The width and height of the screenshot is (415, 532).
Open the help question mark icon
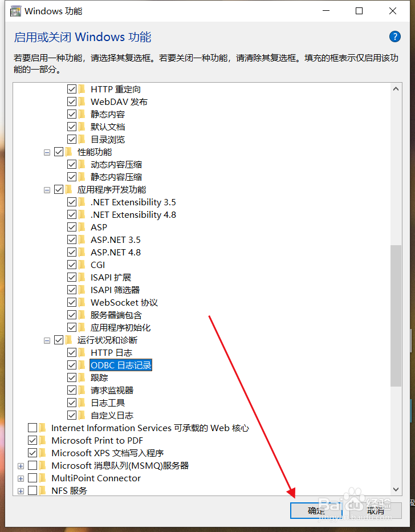[x=394, y=36]
